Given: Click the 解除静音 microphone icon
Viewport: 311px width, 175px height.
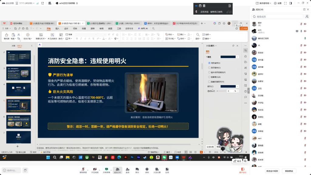Looking at the screenshot, I should [83, 169].
